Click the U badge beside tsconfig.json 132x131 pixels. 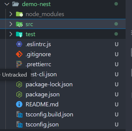pyautogui.click(x=117, y=125)
